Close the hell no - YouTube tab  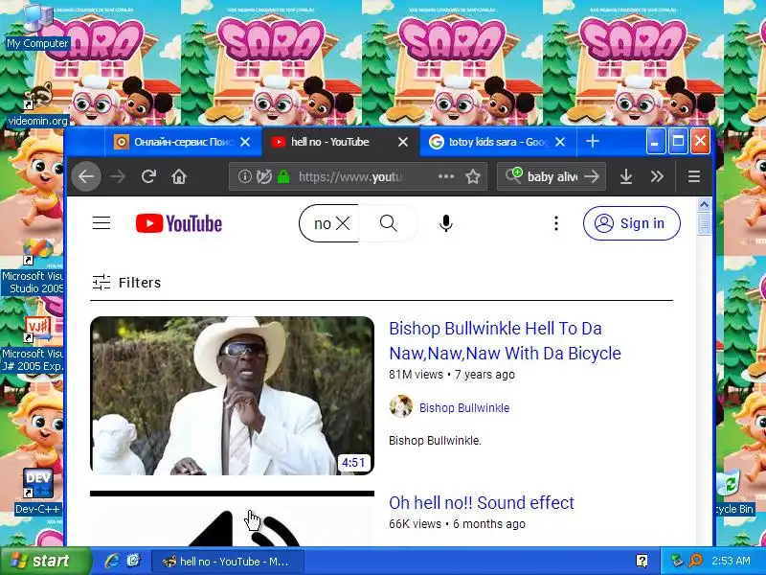tap(402, 142)
